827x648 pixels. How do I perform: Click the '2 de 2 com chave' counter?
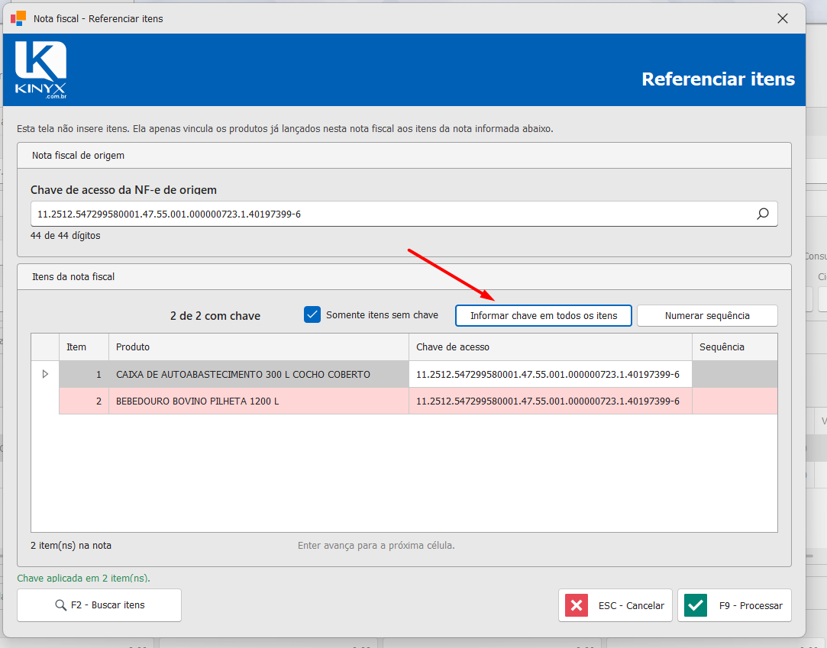[x=215, y=316]
